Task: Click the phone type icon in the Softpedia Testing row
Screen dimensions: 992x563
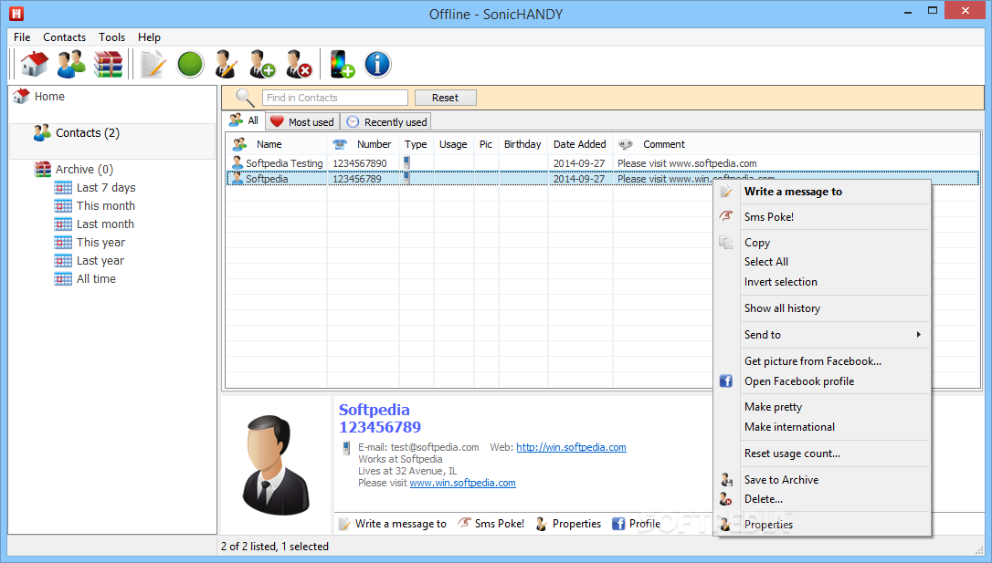Action: [406, 163]
